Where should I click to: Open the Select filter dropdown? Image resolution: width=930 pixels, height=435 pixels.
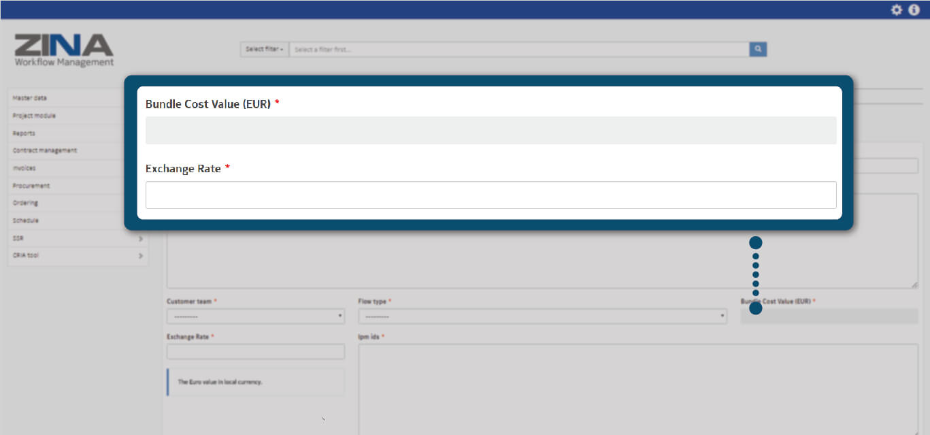tap(264, 49)
